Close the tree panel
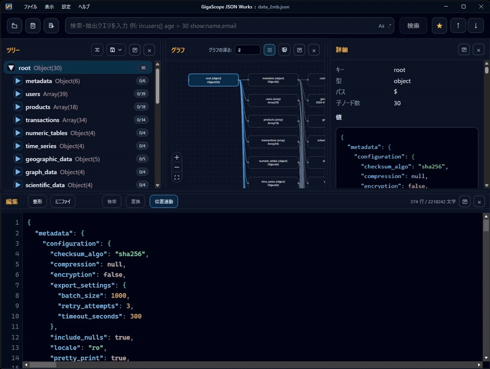The width and height of the screenshot is (490, 369). point(149,50)
